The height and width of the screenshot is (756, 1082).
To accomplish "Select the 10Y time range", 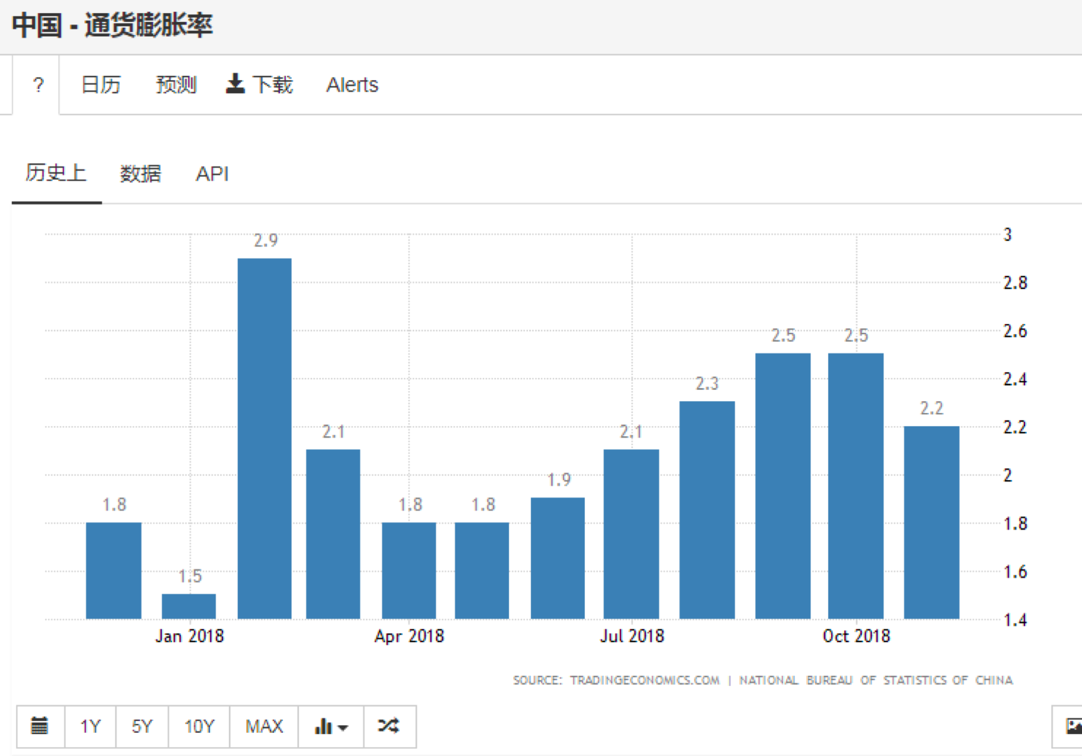I will coord(199,726).
